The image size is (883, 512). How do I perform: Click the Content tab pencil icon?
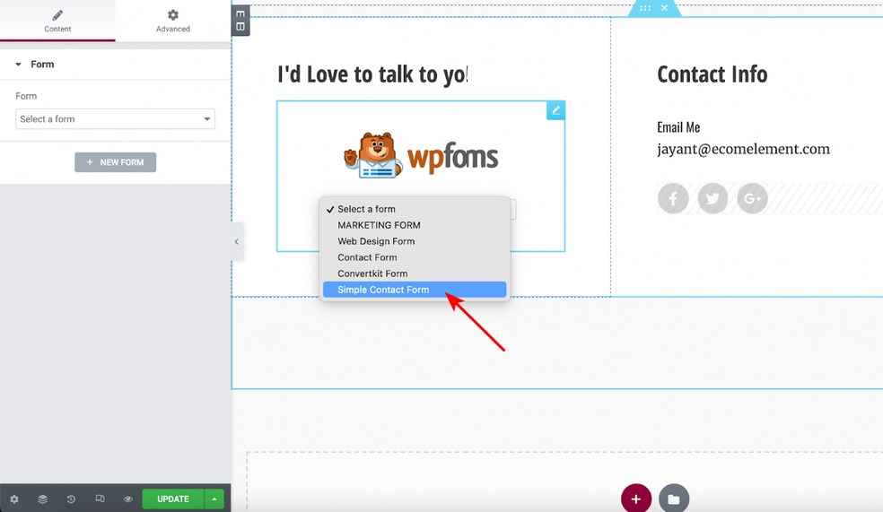(57, 14)
